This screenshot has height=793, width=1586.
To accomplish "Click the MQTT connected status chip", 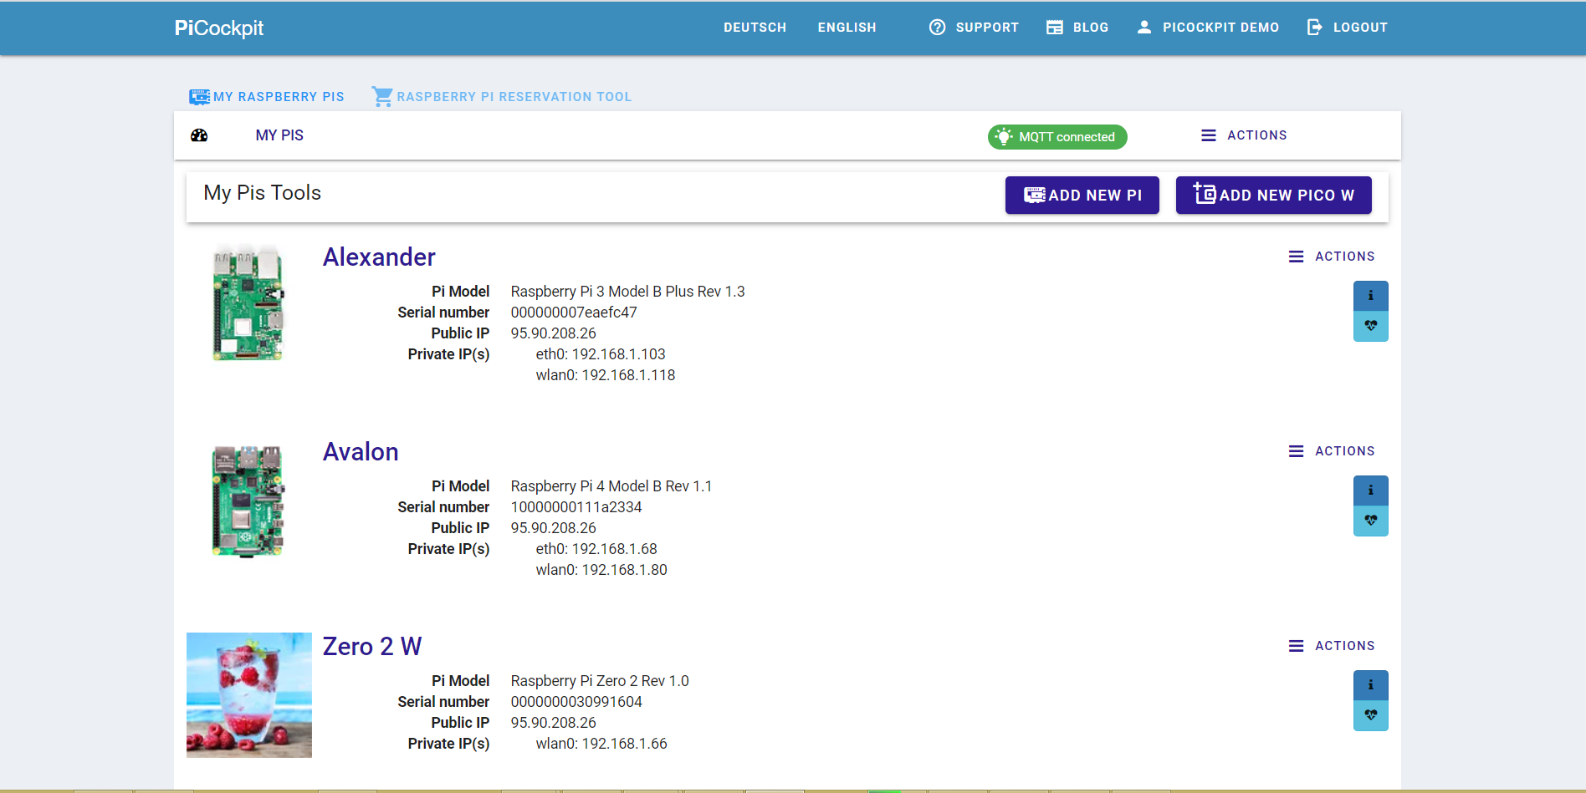I will point(1057,137).
